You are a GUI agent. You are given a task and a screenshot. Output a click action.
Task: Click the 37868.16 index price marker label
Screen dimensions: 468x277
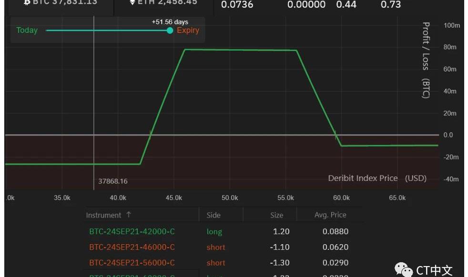click(x=113, y=181)
